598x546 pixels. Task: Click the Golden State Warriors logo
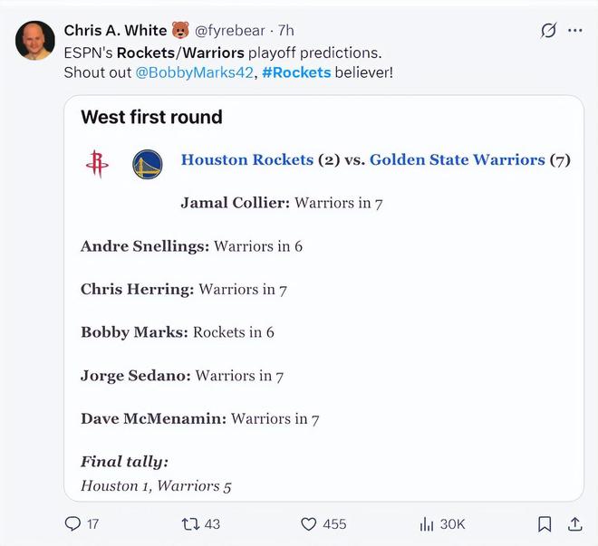coord(147,164)
